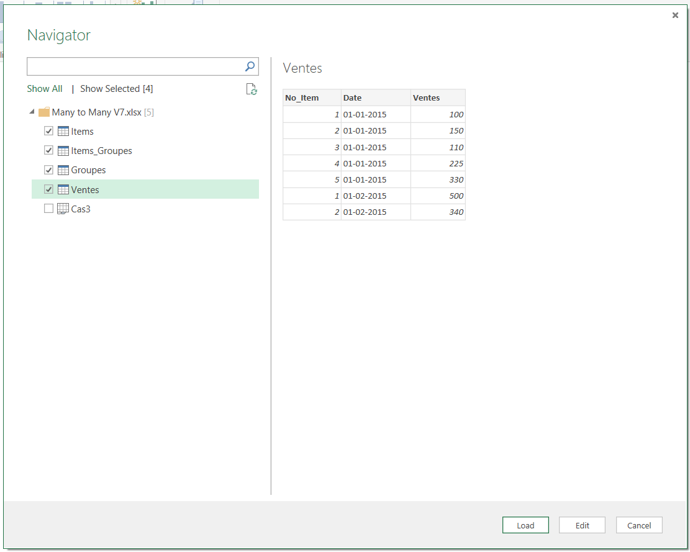Collapse the Many to Many V7.xlsx tree
The image size is (690, 552).
pos(32,112)
